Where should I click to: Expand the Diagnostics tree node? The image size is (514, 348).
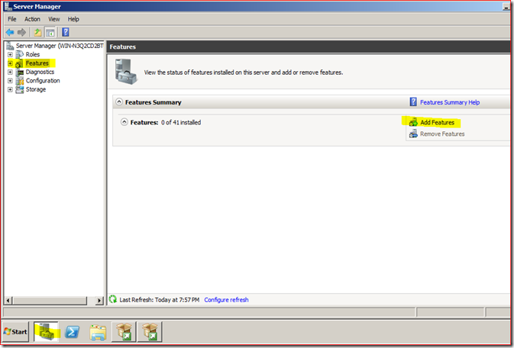[10, 72]
